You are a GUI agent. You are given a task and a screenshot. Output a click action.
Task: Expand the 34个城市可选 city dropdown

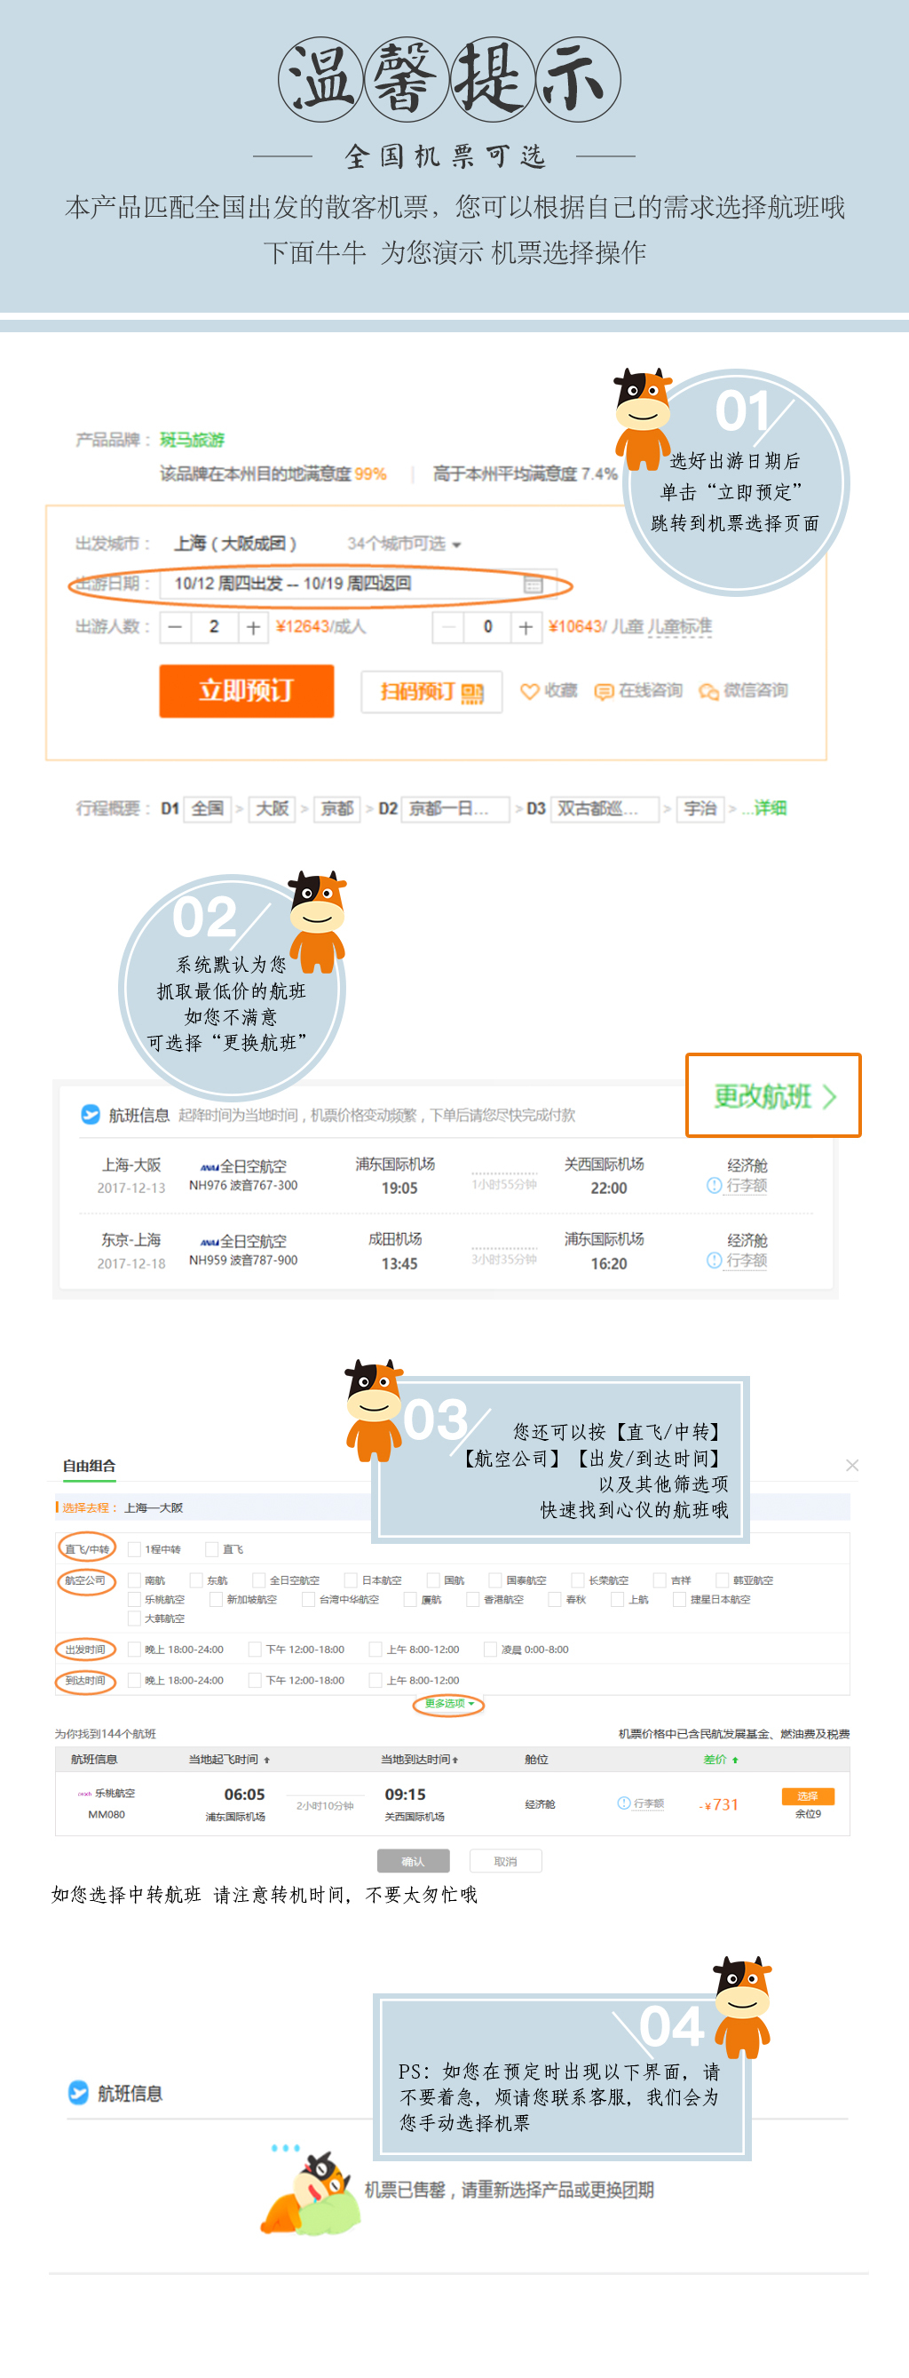click(x=404, y=544)
